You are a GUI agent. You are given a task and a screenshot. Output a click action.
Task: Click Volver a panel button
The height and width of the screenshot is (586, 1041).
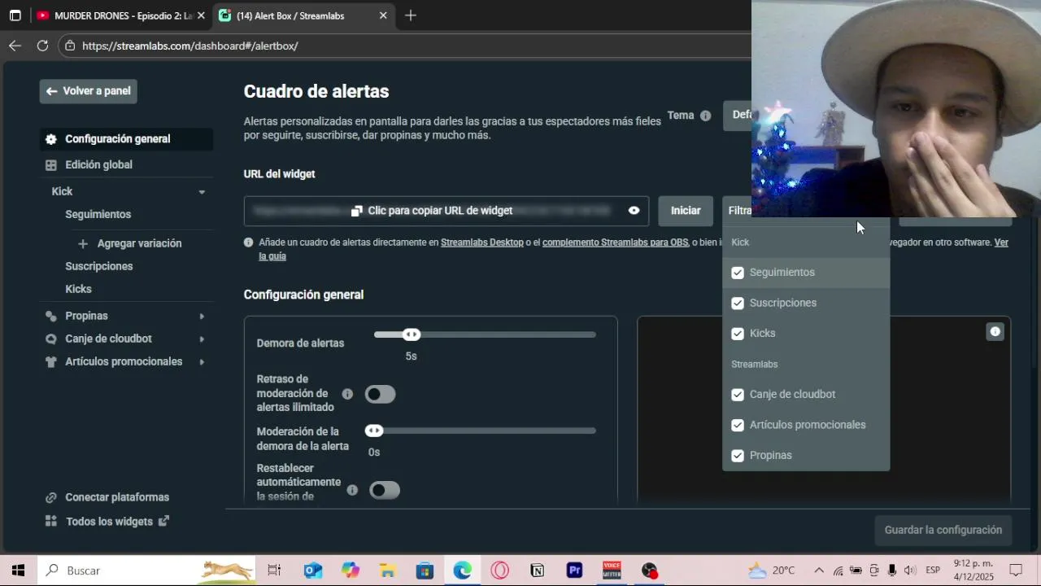tap(88, 91)
